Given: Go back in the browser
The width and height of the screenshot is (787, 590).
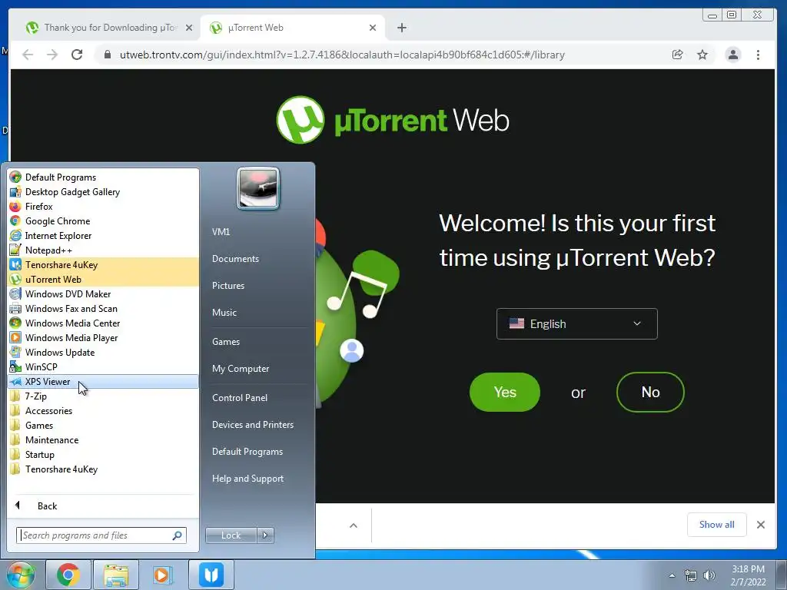Looking at the screenshot, I should pyautogui.click(x=28, y=55).
